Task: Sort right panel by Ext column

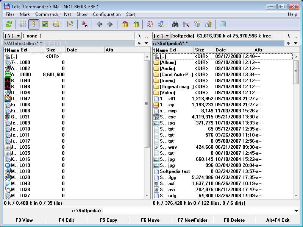Action: [181, 50]
